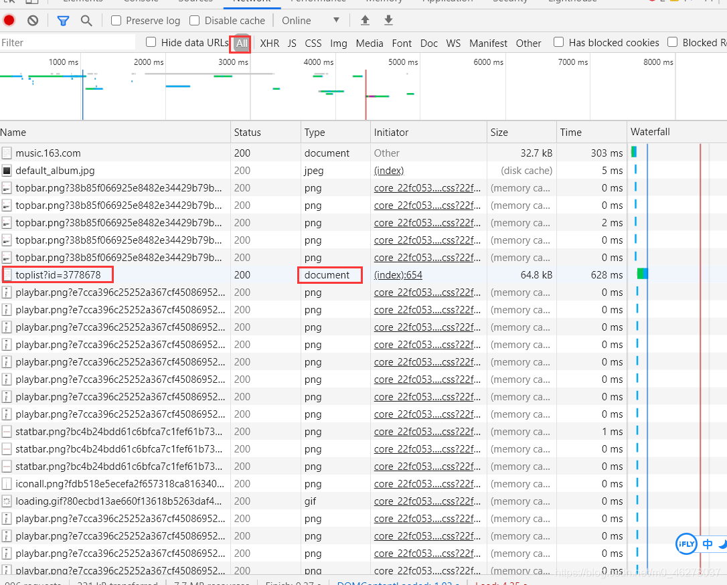Viewport: 727px width, 585px height.
Task: Open the Online throttling dropdown
Action: click(x=311, y=20)
